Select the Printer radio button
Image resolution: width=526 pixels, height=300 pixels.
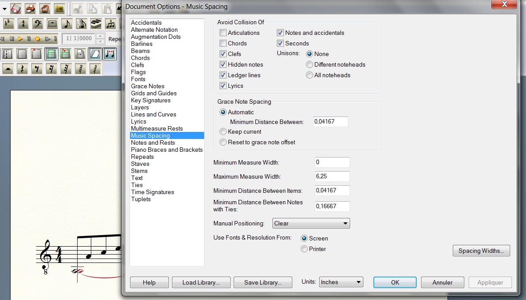304,249
